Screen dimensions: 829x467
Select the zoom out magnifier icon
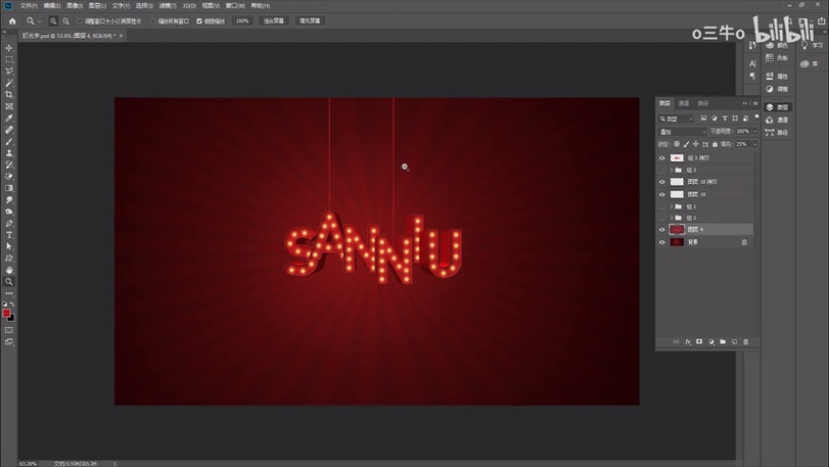66,20
